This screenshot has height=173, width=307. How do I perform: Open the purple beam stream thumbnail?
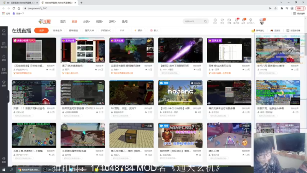click(x=180, y=50)
